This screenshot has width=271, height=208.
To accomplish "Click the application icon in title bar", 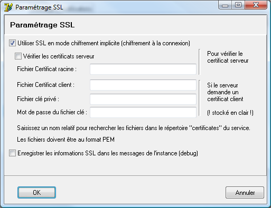I will (x=8, y=7).
